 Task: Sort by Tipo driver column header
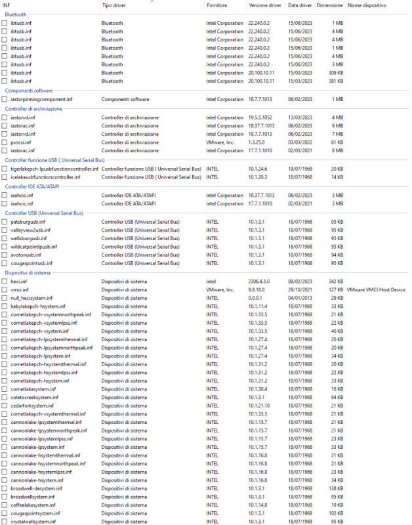pos(113,5)
